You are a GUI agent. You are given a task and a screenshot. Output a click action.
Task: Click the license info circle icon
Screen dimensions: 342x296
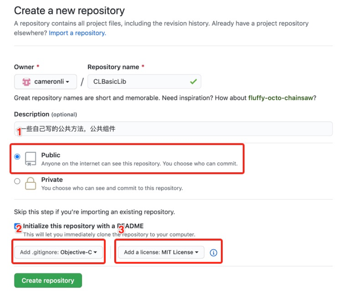click(x=213, y=253)
